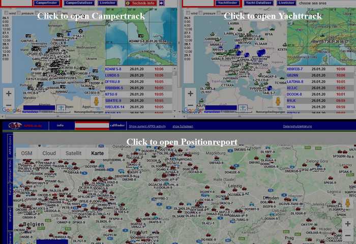The image size is (356, 244).
Task: Select ship marker on Alps detail map
Action: click(322, 36)
